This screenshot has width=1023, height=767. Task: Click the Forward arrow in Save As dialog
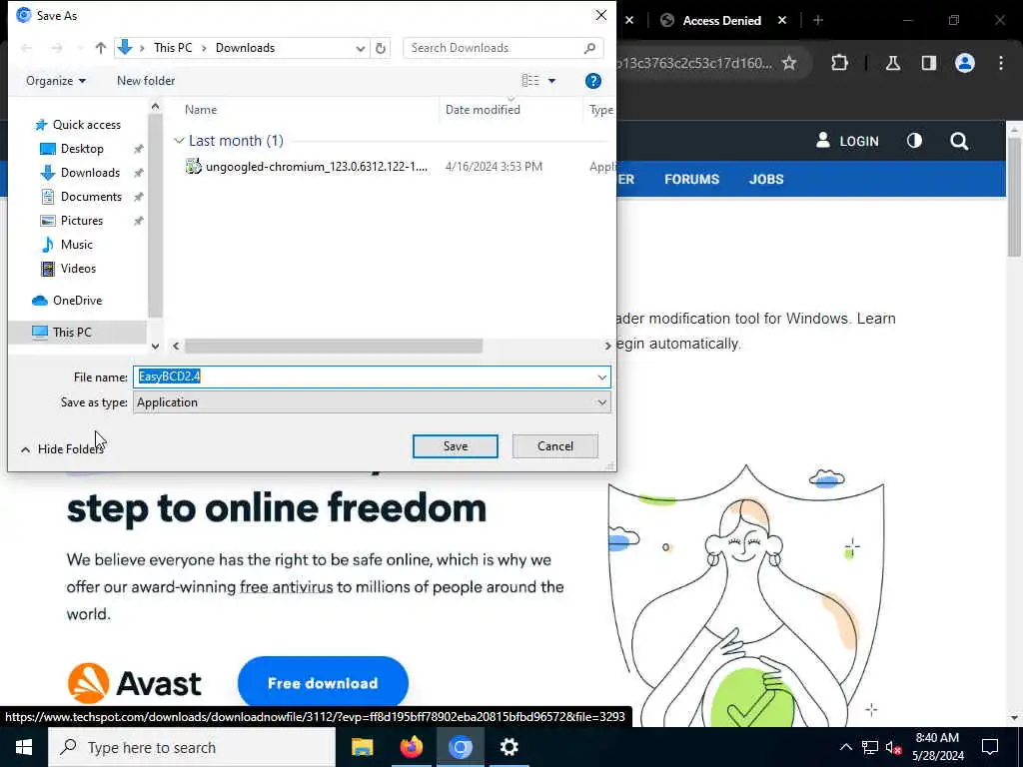click(57, 48)
